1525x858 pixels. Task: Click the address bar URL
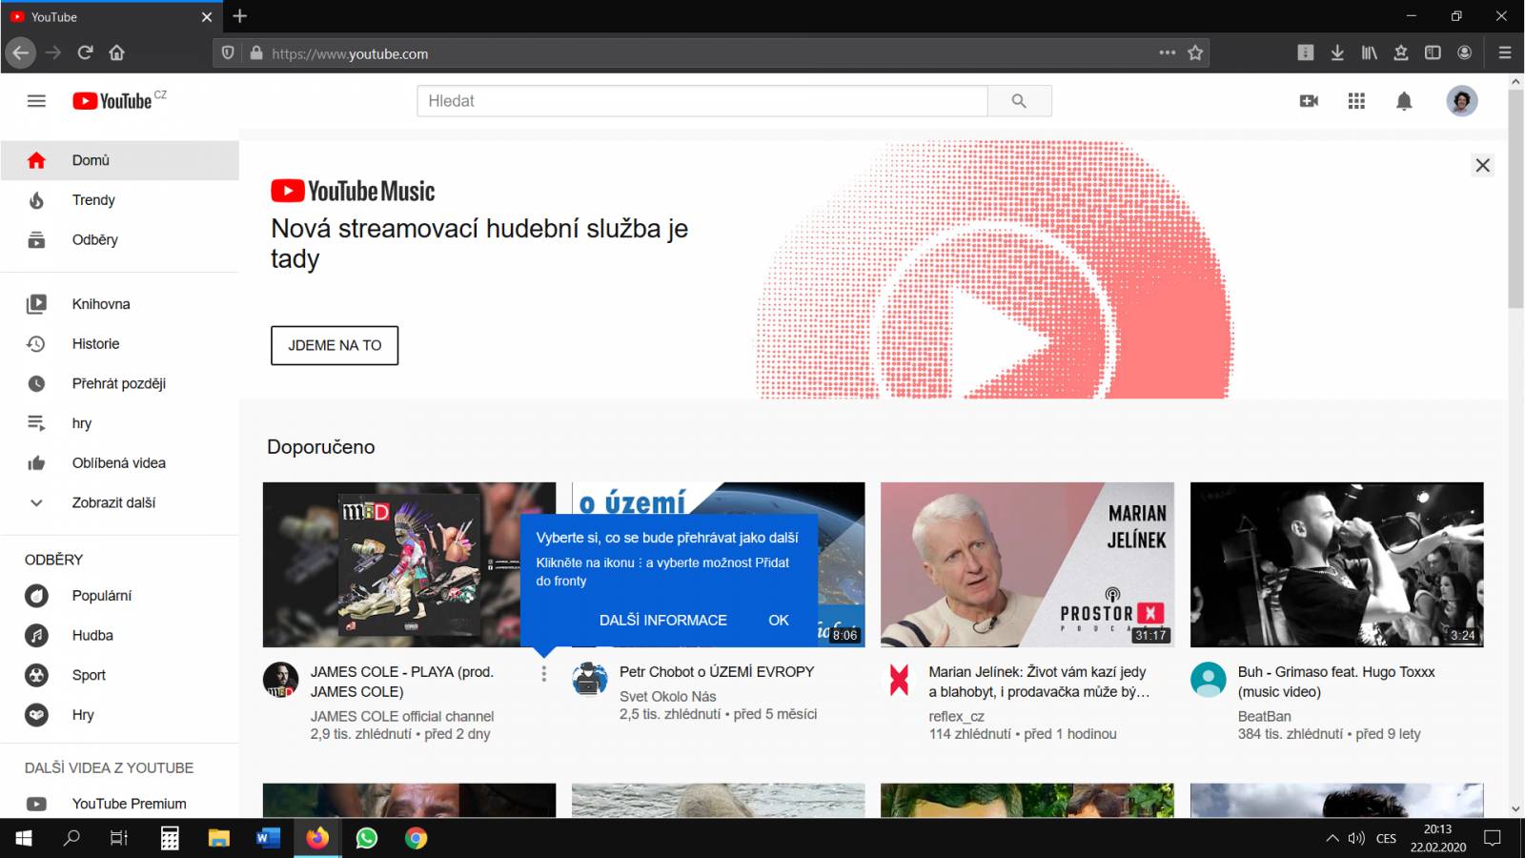[350, 53]
